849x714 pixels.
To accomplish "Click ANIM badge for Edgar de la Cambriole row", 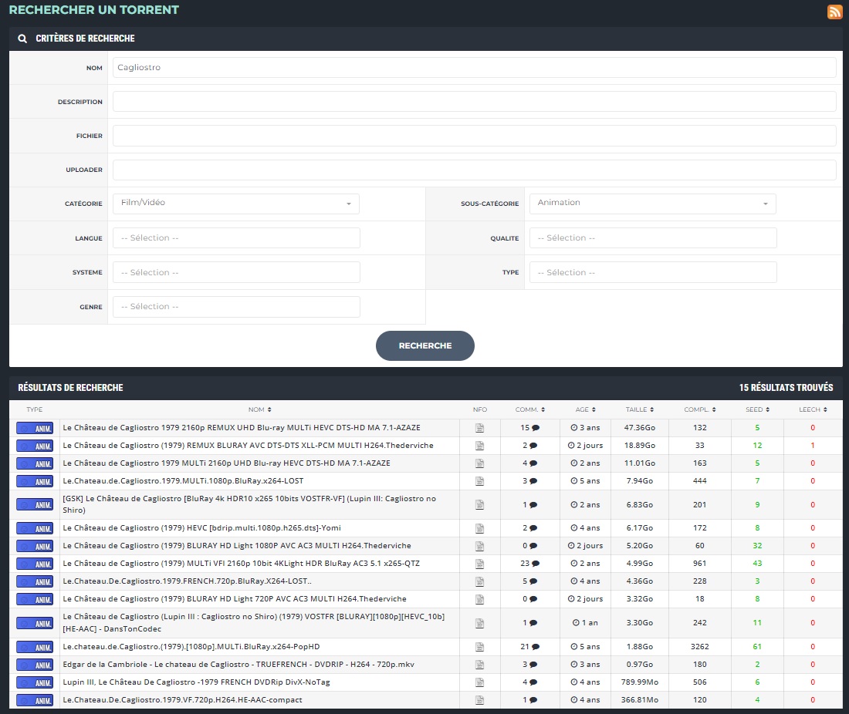I will point(35,665).
